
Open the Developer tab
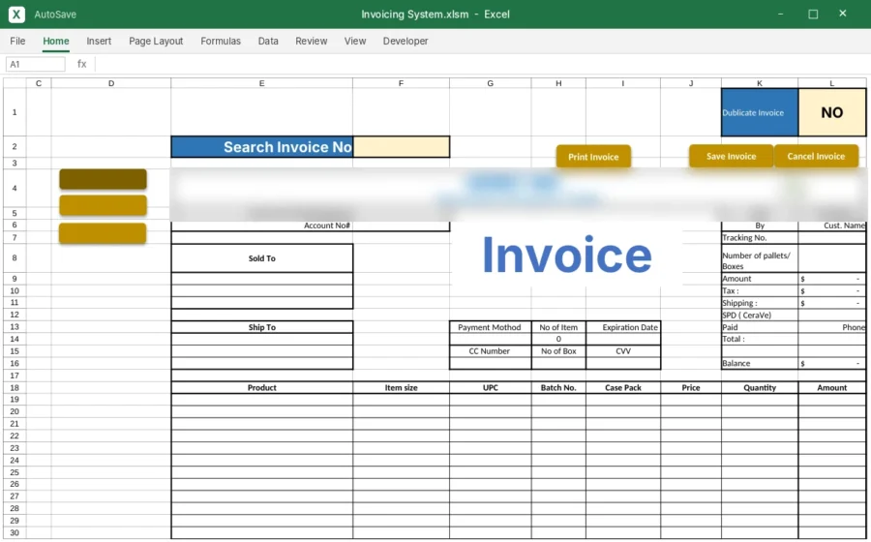[x=405, y=41]
